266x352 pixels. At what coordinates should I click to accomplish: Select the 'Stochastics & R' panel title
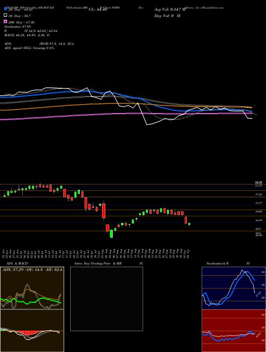(218, 263)
